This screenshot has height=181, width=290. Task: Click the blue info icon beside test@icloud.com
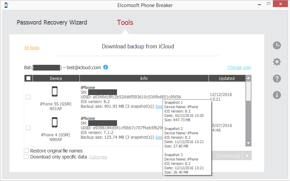[x=106, y=67]
